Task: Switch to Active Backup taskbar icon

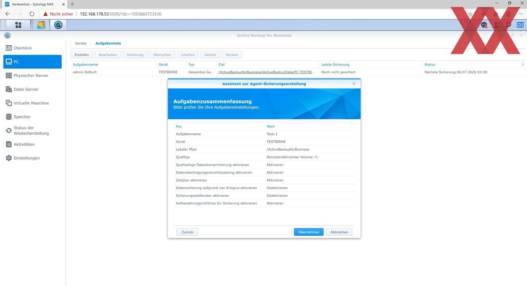Action: pyautogui.click(x=59, y=25)
